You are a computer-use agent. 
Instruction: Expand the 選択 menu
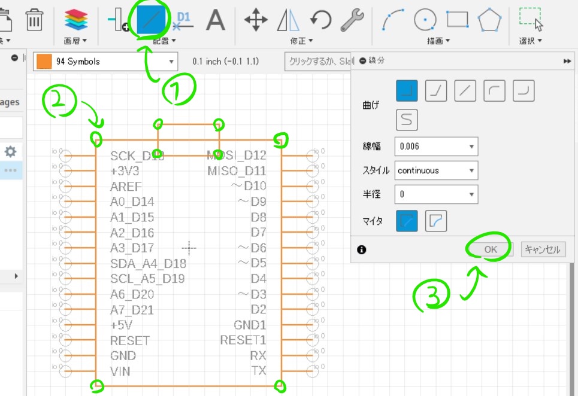coord(531,41)
